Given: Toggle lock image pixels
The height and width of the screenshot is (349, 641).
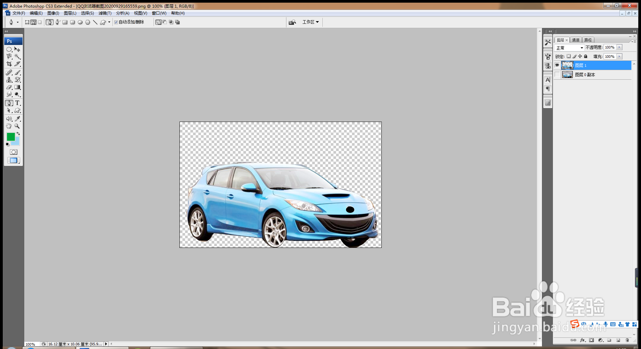Looking at the screenshot, I should pos(574,56).
